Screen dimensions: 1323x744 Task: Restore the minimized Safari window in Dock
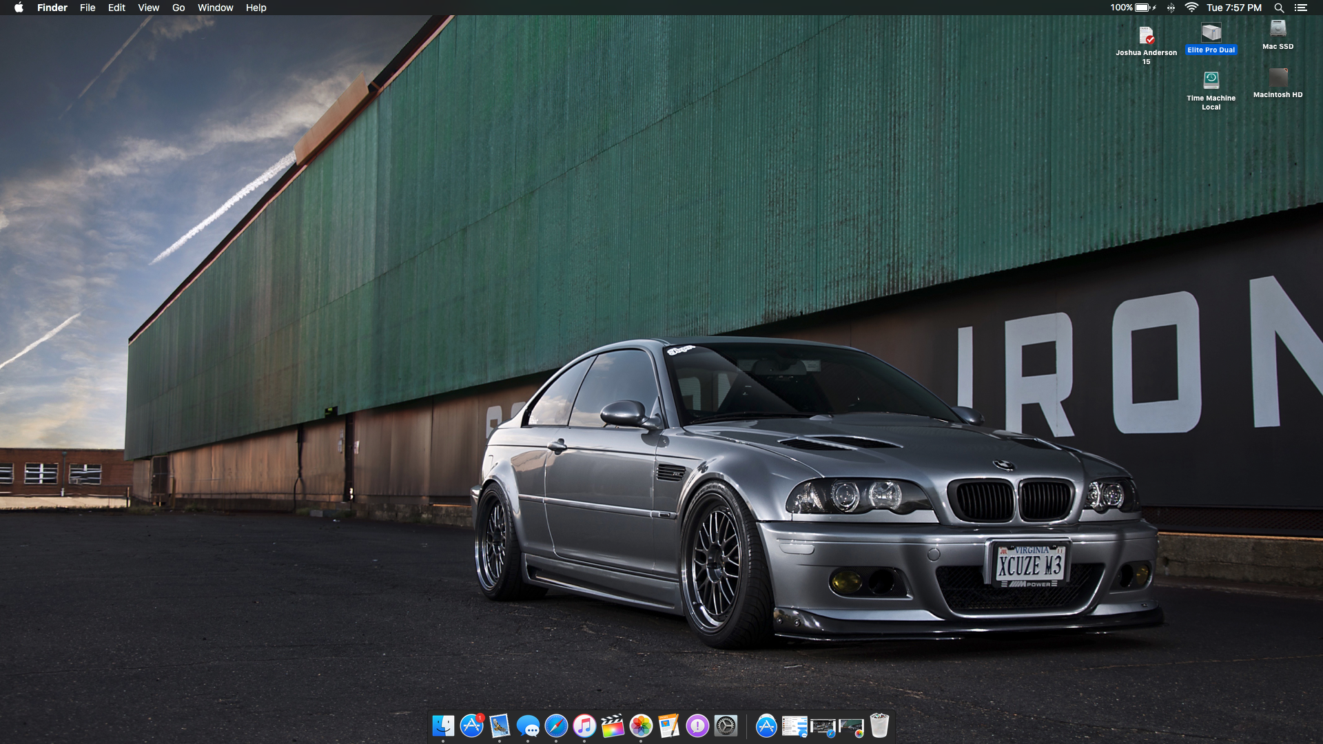tap(823, 727)
